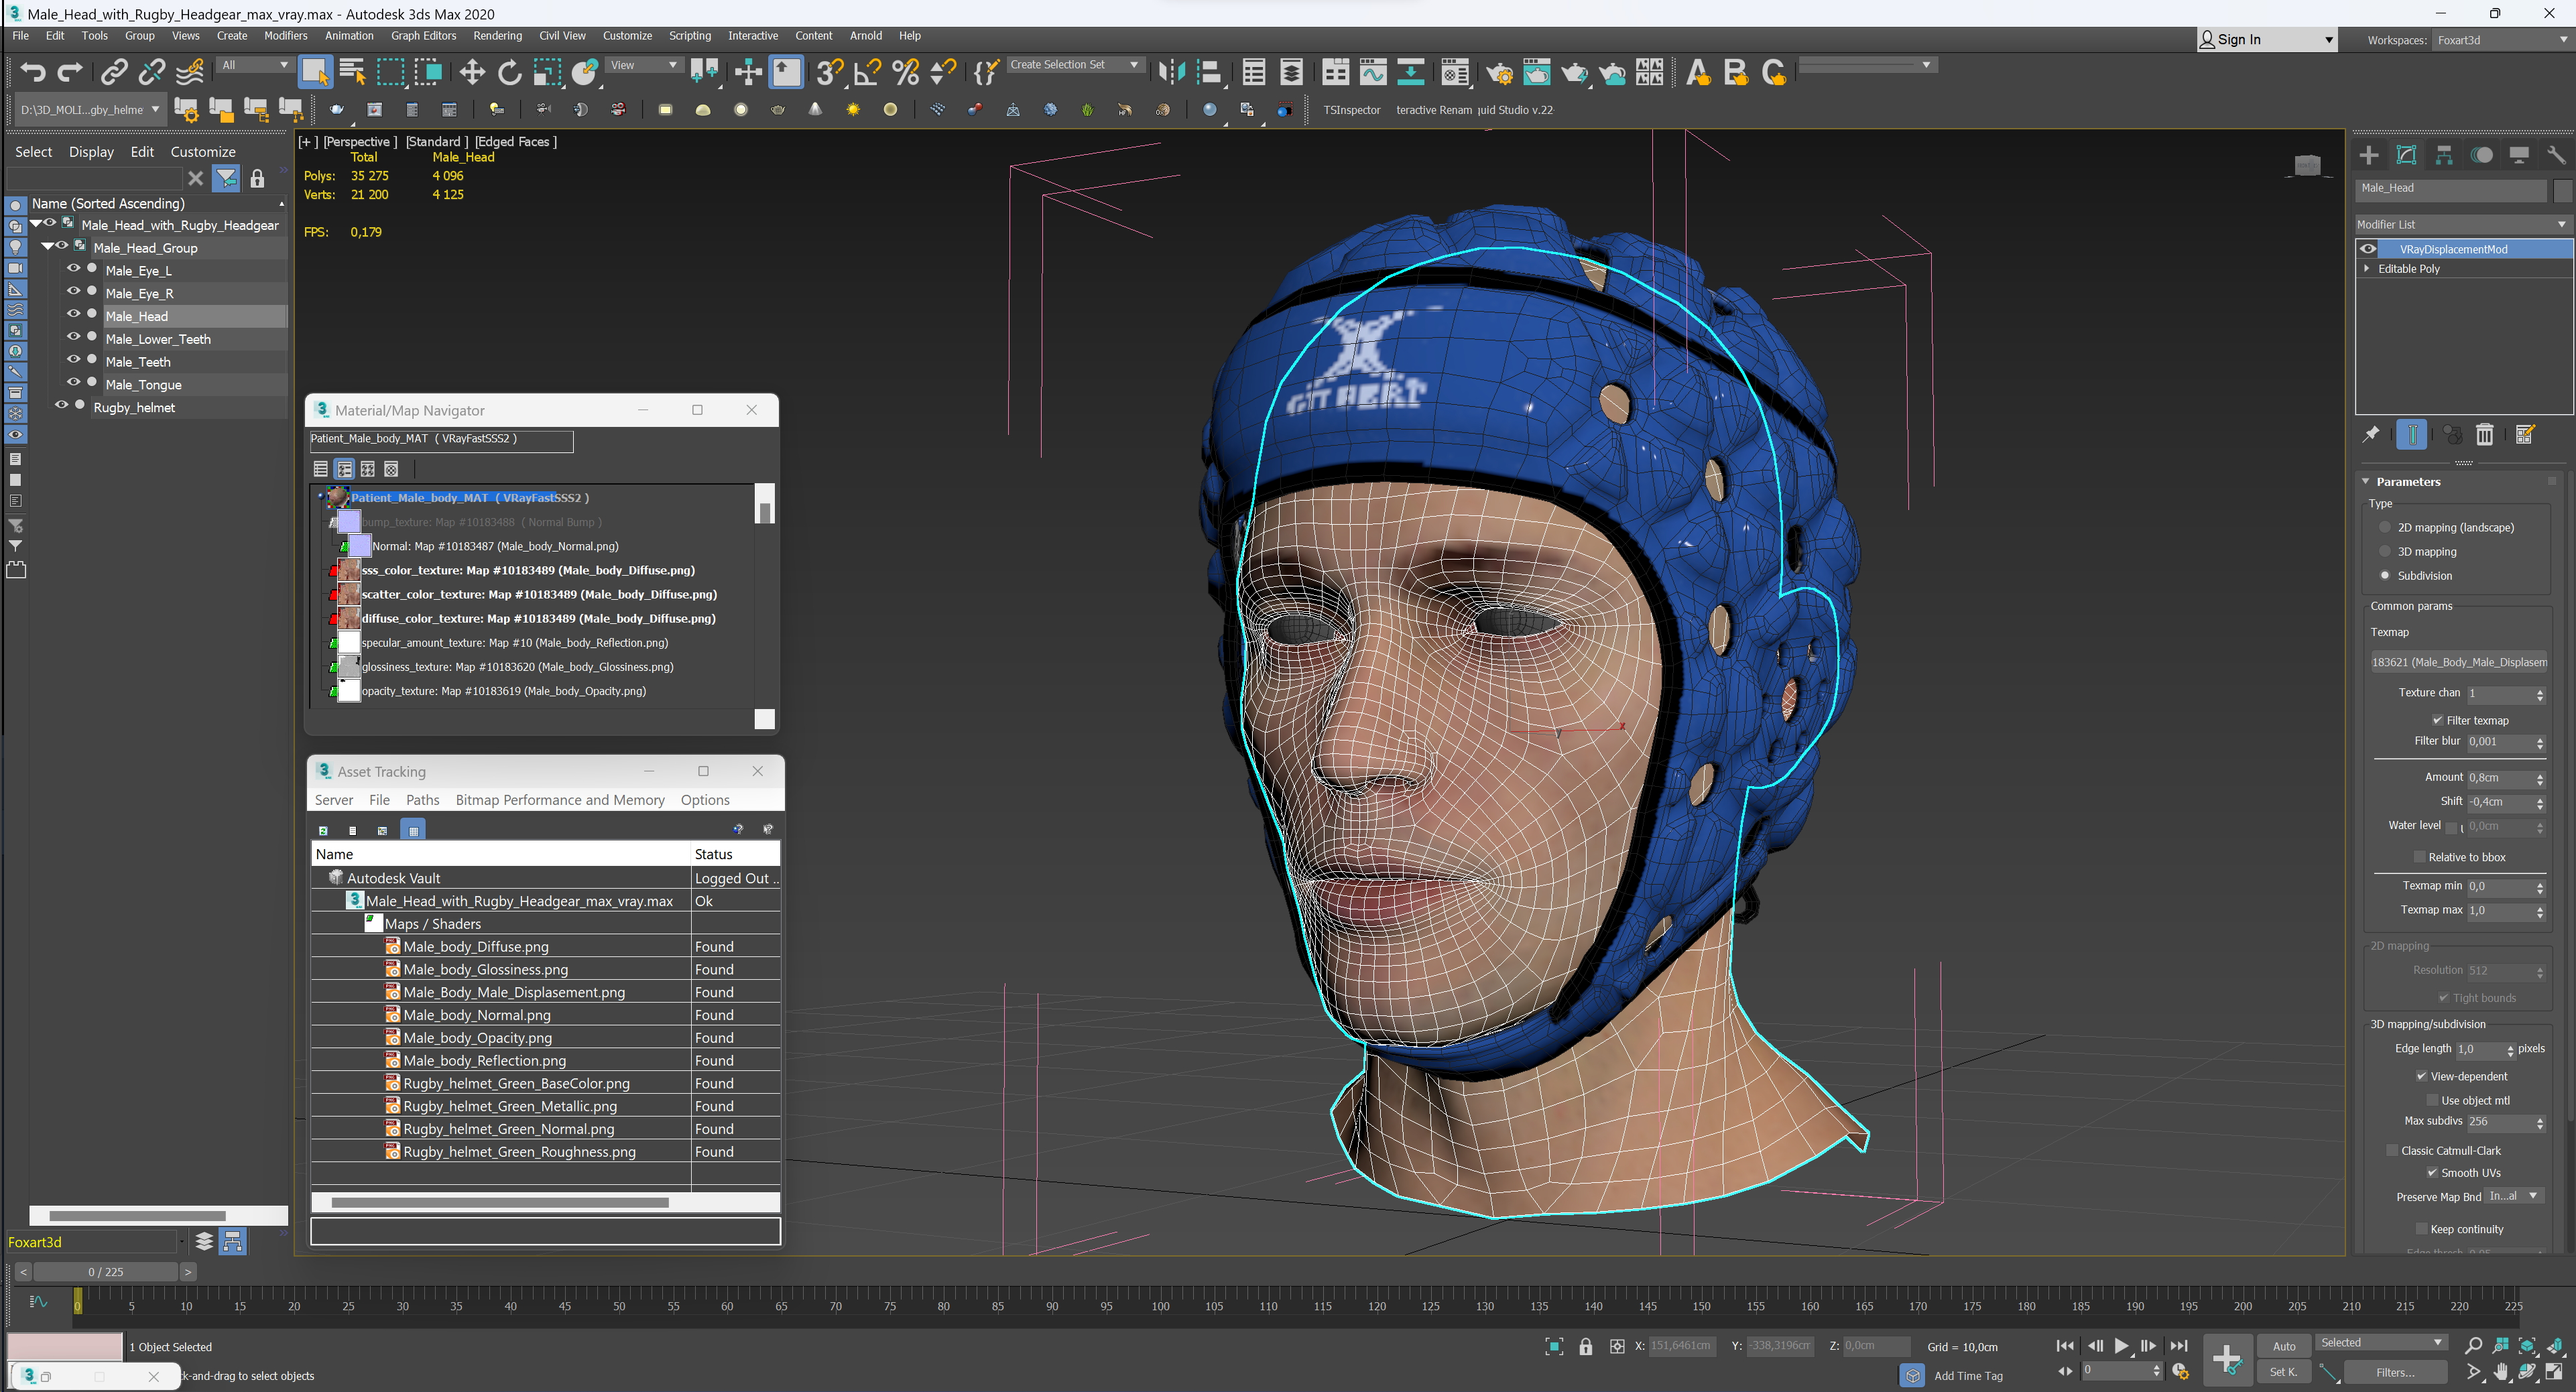This screenshot has width=2576, height=1392.
Task: Click the Workspaces dropdown top-right
Action: pyautogui.click(x=2504, y=38)
